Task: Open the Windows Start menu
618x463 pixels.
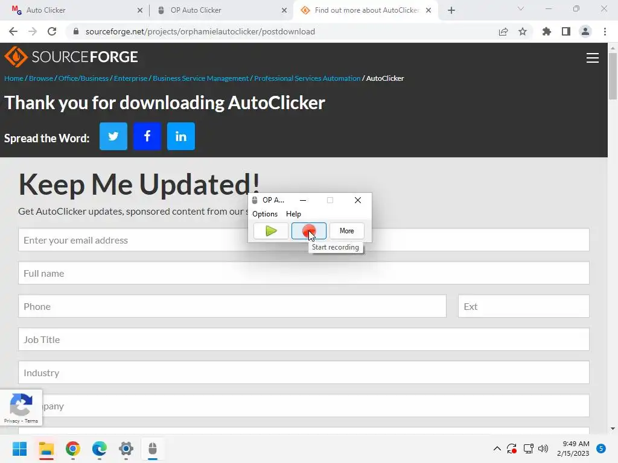Action: [19, 449]
